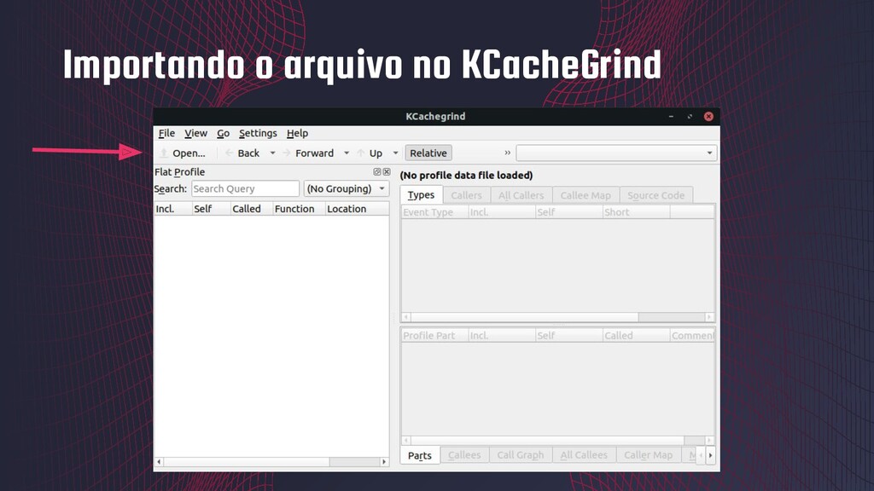
Task: Sort by the Called column in Flat Profile
Action: 252,209
